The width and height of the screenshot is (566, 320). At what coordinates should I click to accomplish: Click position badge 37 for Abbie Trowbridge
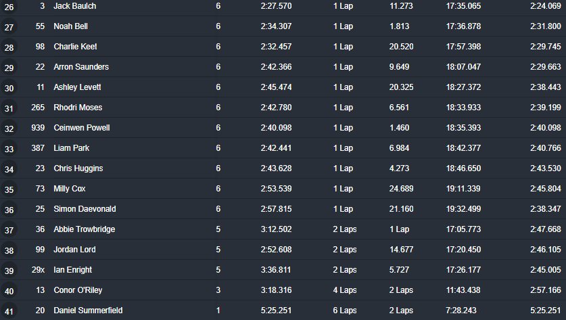pos(9,230)
